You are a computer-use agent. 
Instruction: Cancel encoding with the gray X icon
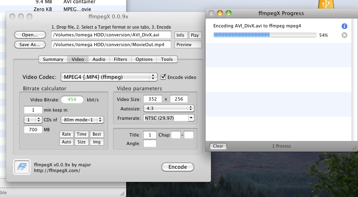[x=344, y=35]
